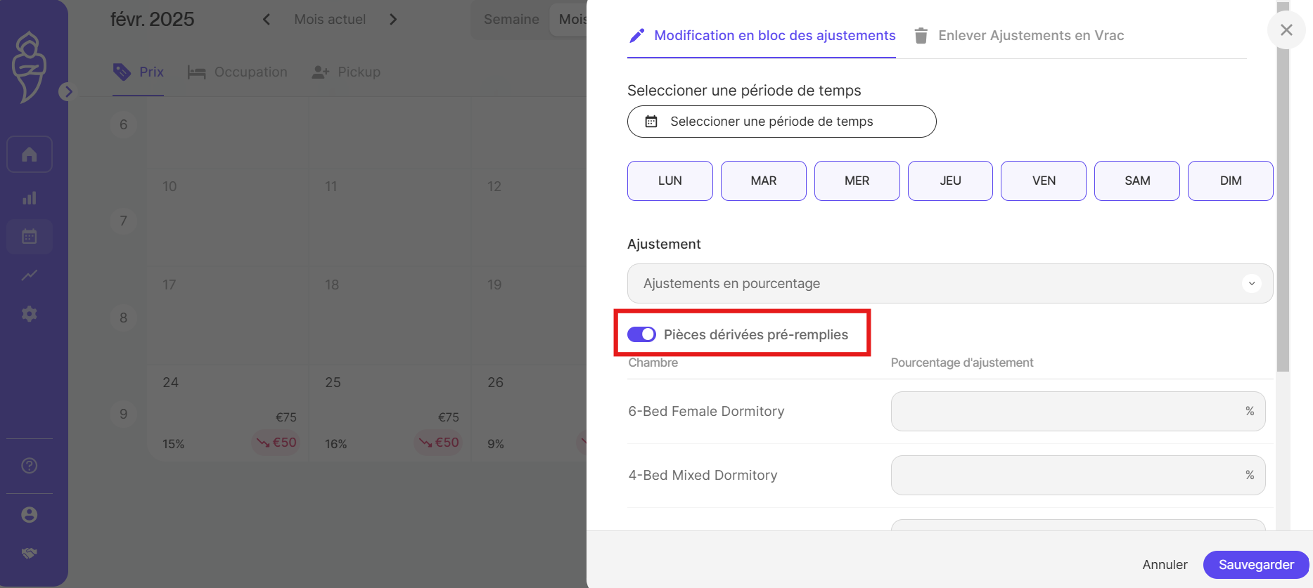1313x588 pixels.
Task: Click the Sauvegarder button
Action: pyautogui.click(x=1255, y=565)
